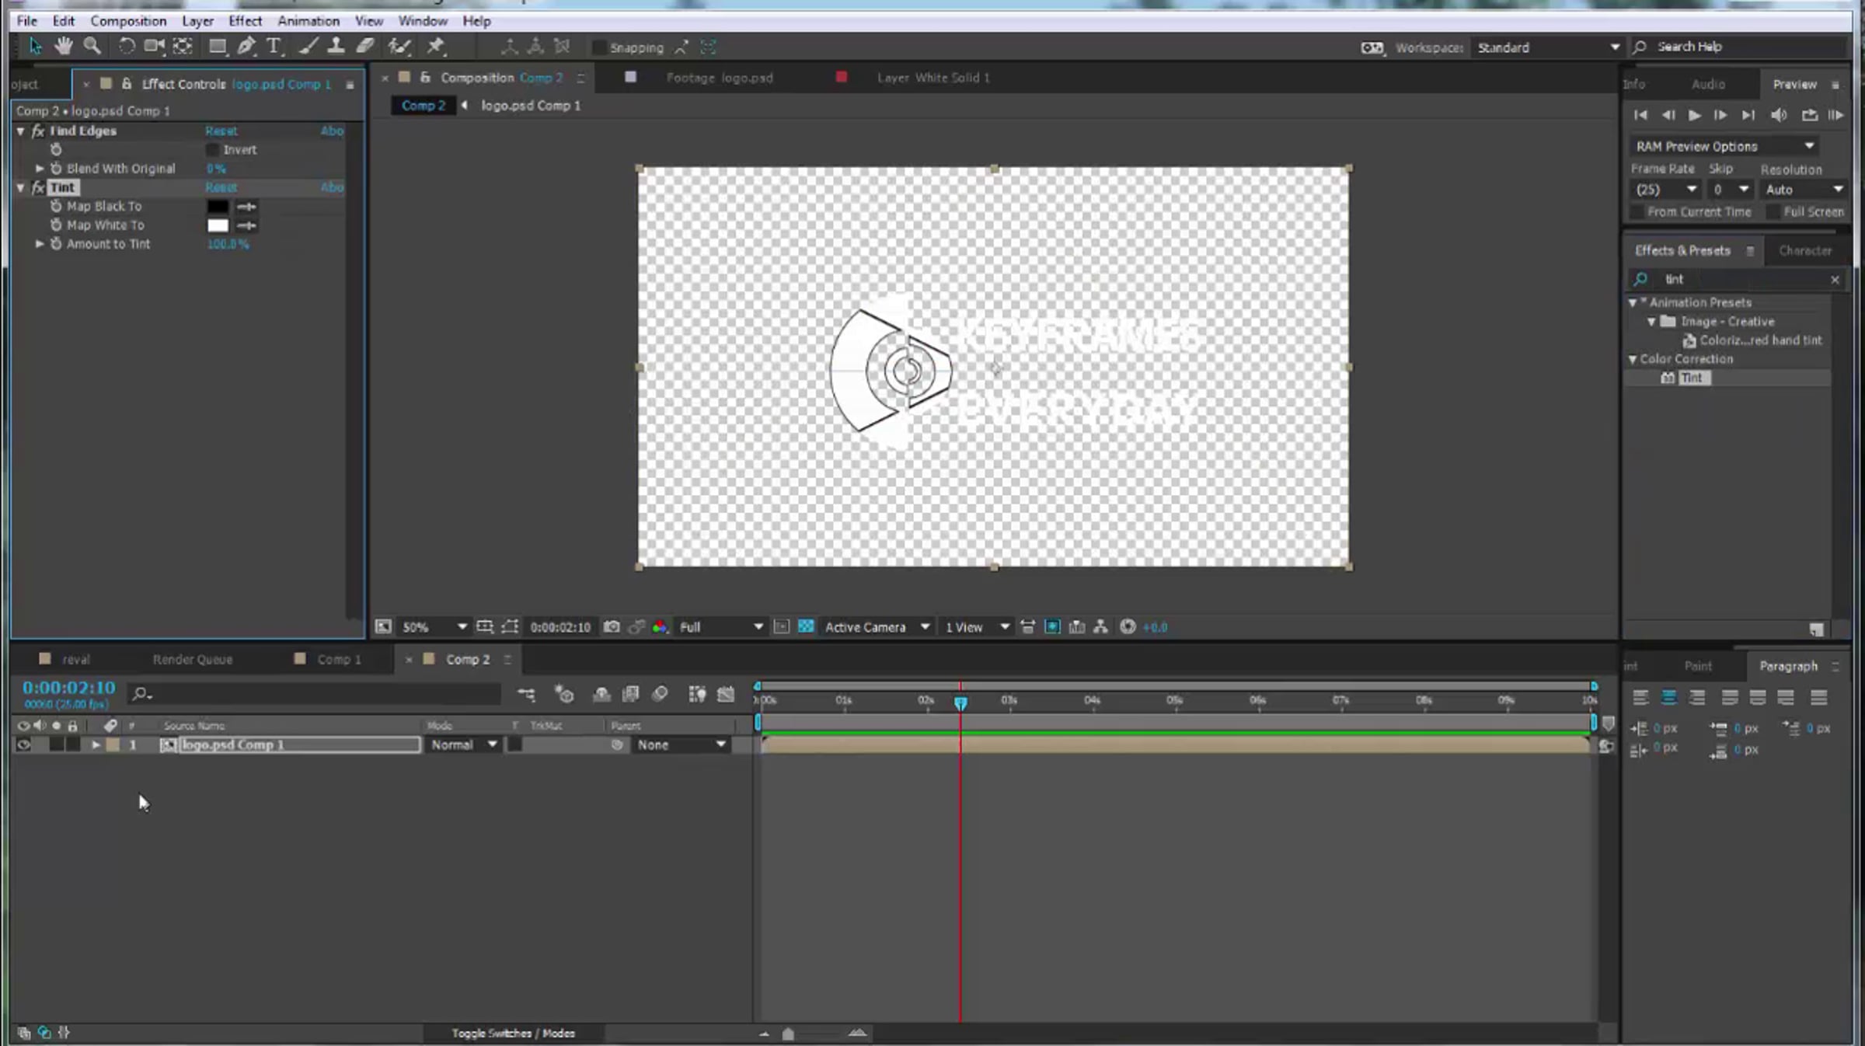The image size is (1865, 1046).
Task: Select the Zoom tool
Action: pos(92,46)
